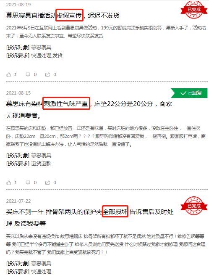
Task: Open the first complaint's description about 199元智能肩颈乐
Action: click(x=106, y=32)
